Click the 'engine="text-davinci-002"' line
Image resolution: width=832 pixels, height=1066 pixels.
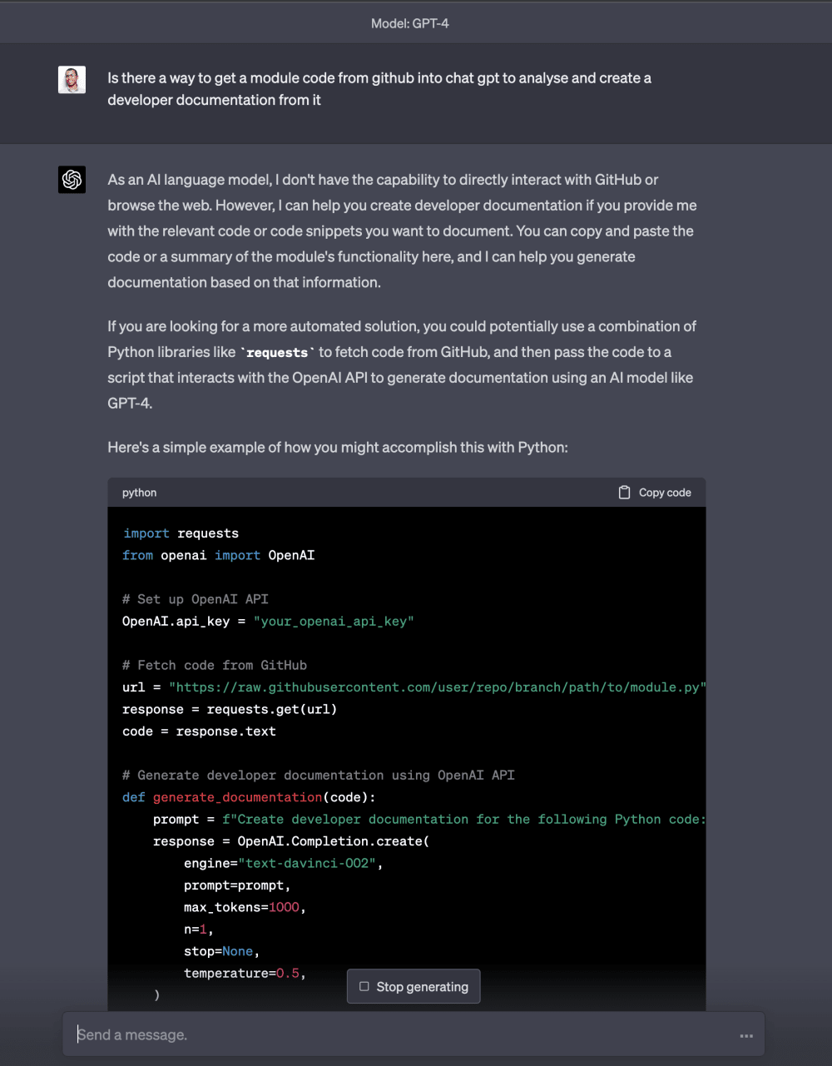(x=284, y=864)
